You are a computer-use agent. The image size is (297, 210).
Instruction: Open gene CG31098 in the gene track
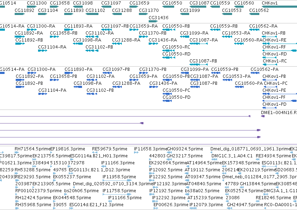[83, 3]
